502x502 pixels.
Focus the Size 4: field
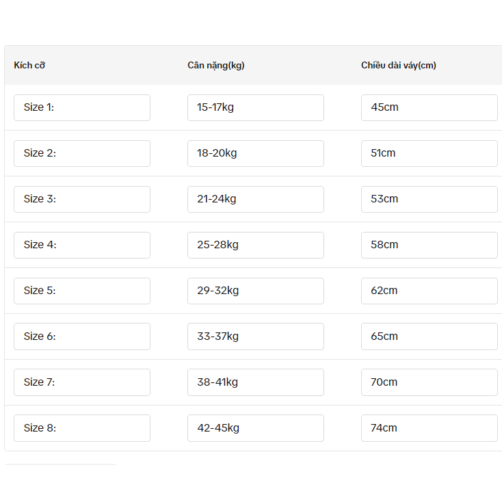82,245
